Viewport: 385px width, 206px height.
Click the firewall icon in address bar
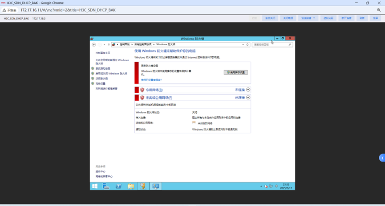coord(113,44)
